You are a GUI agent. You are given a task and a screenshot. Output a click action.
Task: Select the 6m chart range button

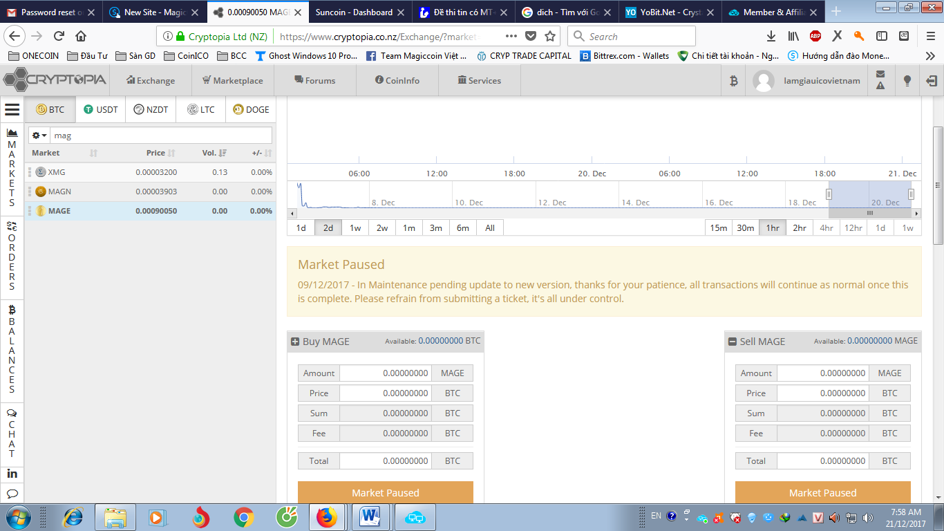[463, 227]
